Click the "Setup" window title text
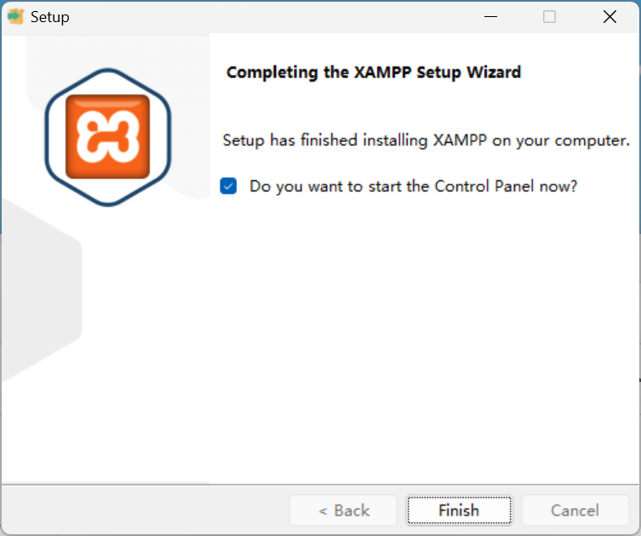The width and height of the screenshot is (641, 536). click(x=50, y=17)
